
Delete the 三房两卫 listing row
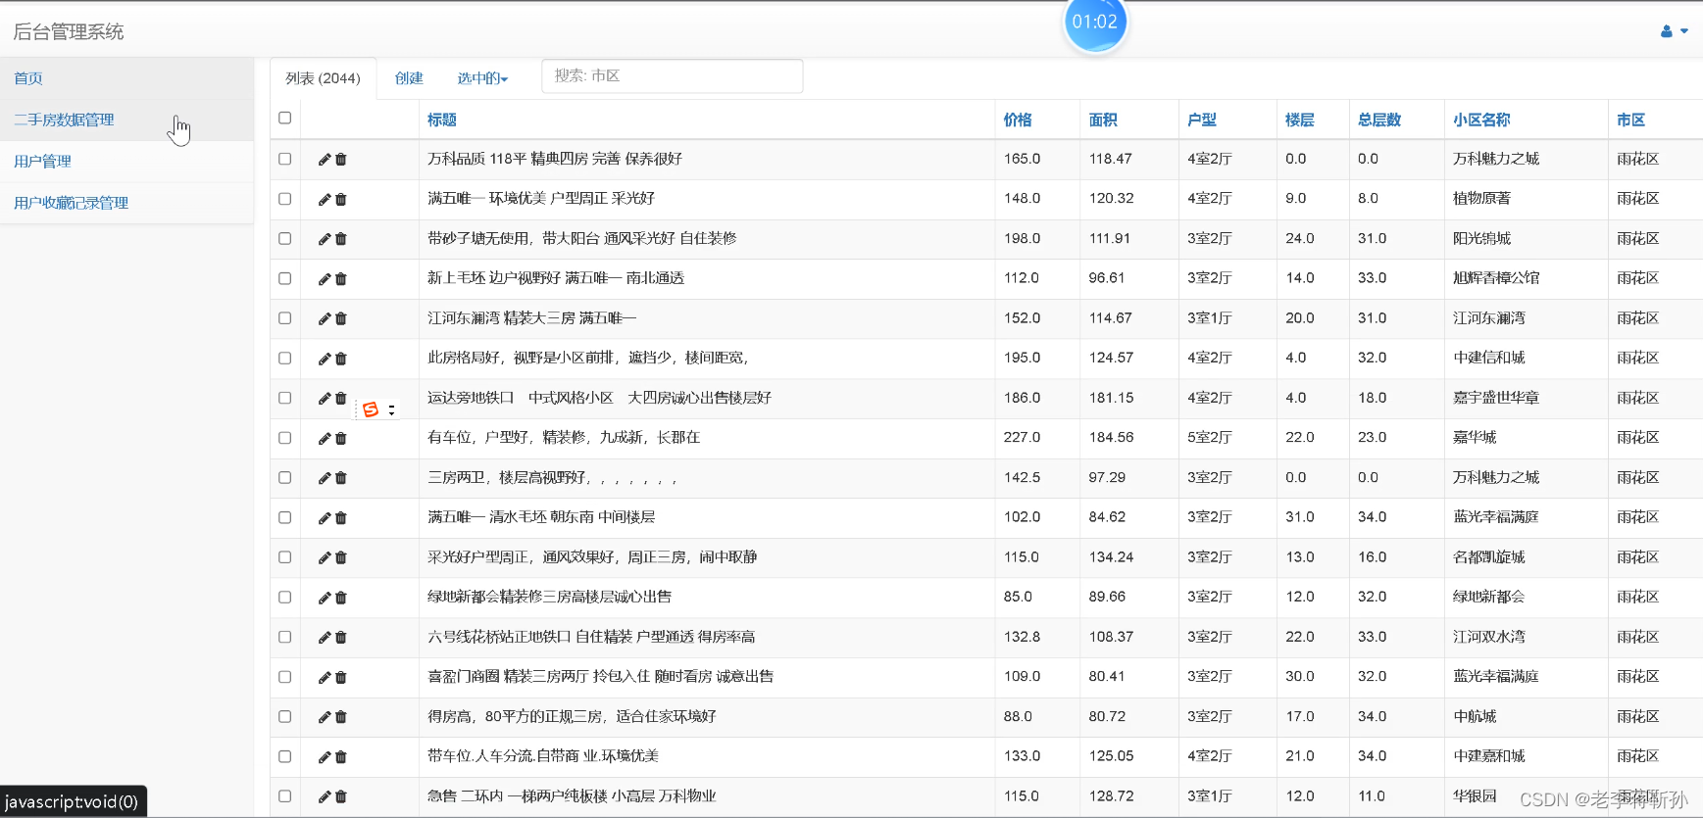click(341, 478)
